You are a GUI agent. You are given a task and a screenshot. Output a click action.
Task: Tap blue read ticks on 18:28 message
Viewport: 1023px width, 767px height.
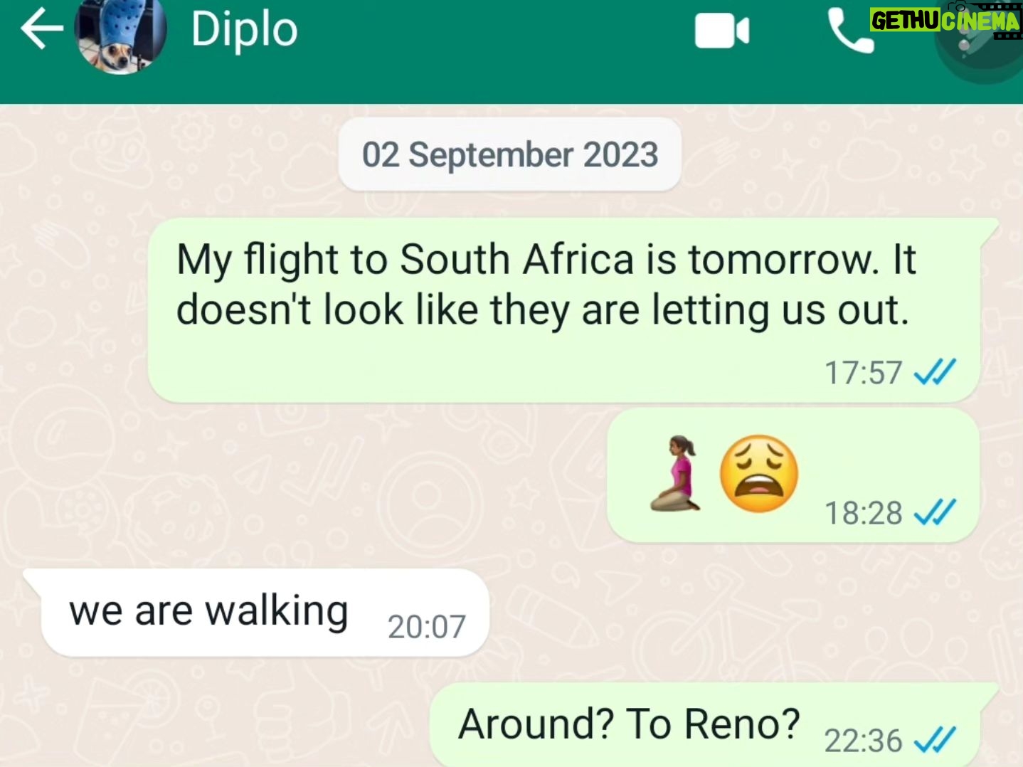click(935, 512)
